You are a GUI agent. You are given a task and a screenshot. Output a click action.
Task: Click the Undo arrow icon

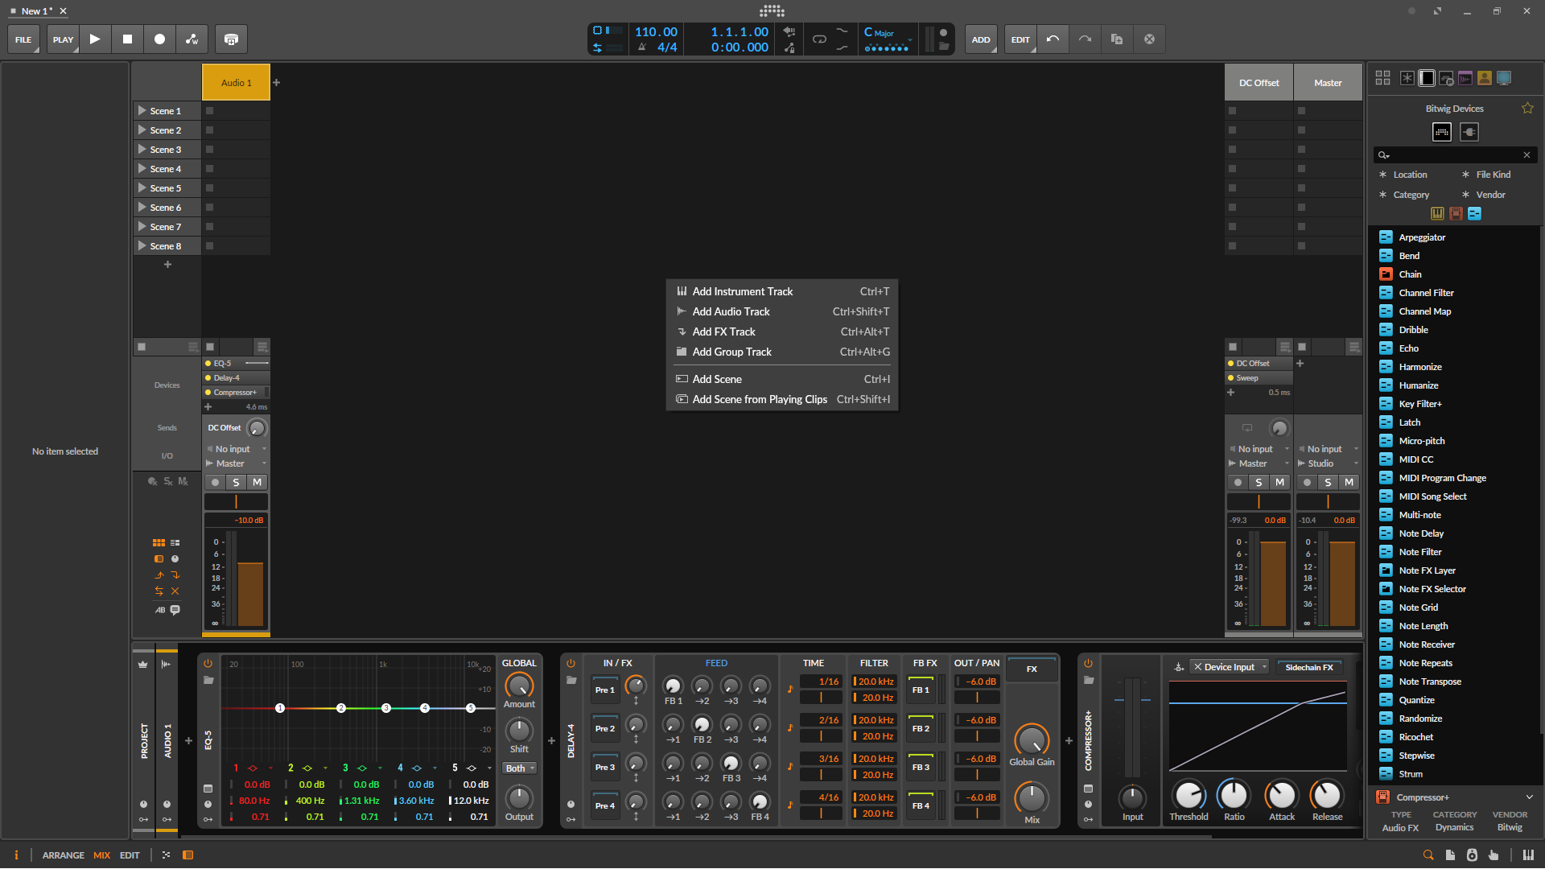point(1053,39)
